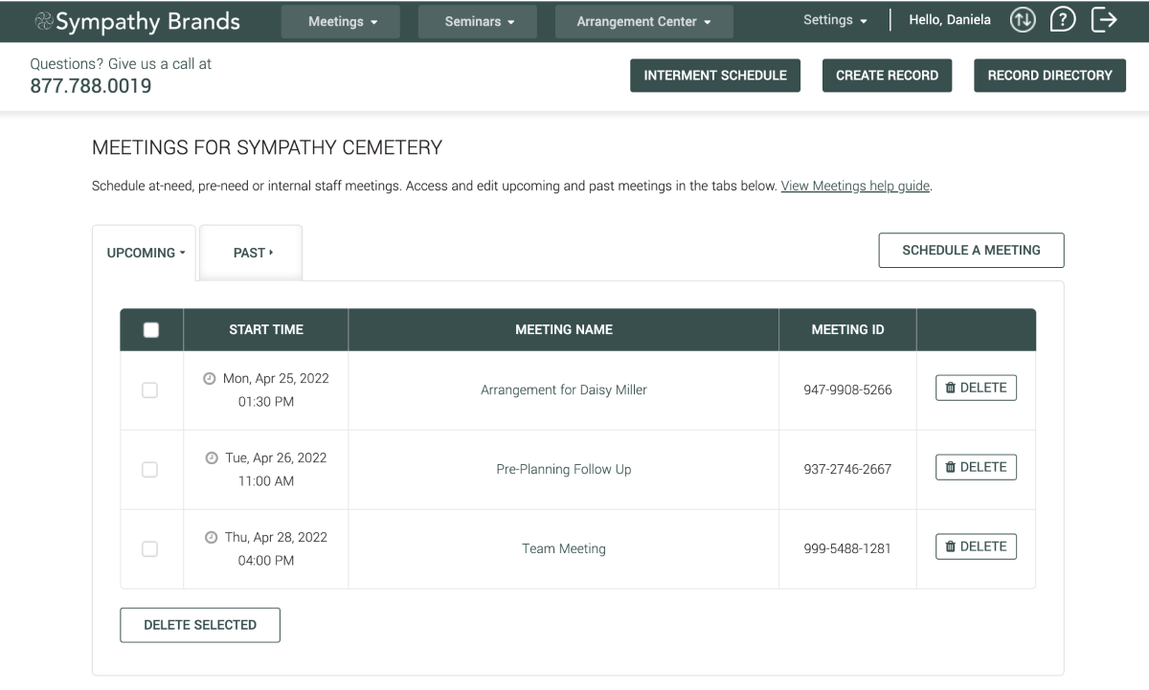
Task: Toggle the select-all checkbox in table header
Action: click(150, 330)
